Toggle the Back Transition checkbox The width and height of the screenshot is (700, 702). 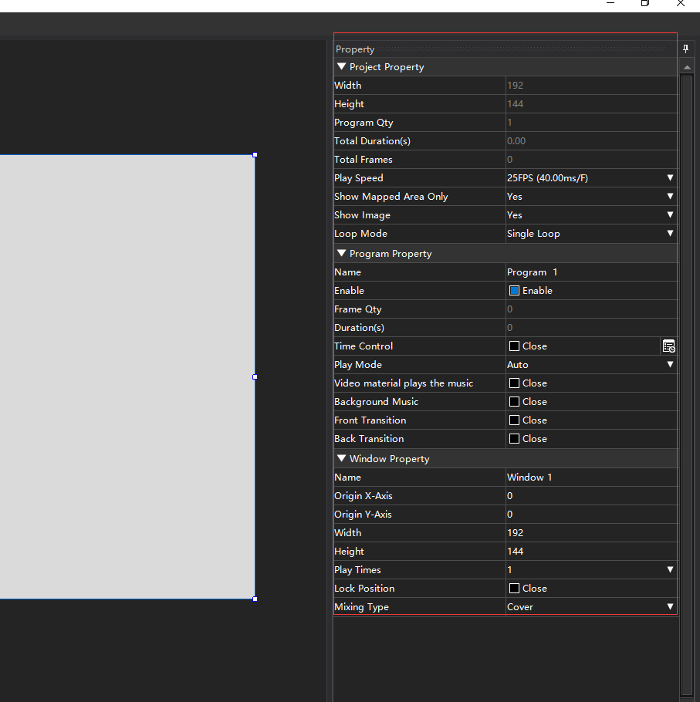(514, 439)
